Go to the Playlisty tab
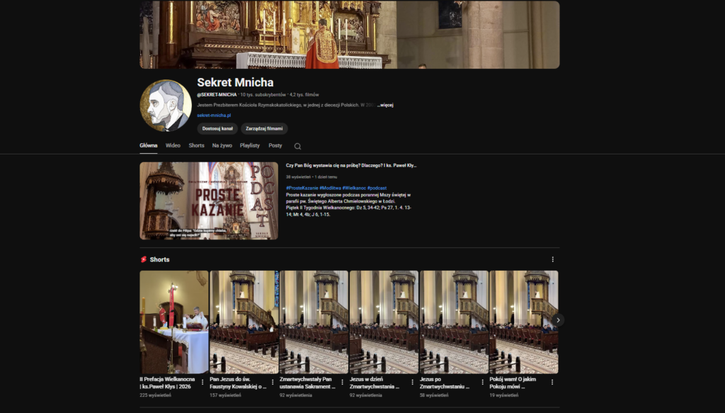 point(250,145)
